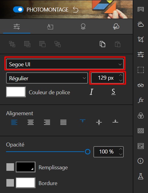
Task: Open the texture brick wall icon
Action: pos(141,131)
